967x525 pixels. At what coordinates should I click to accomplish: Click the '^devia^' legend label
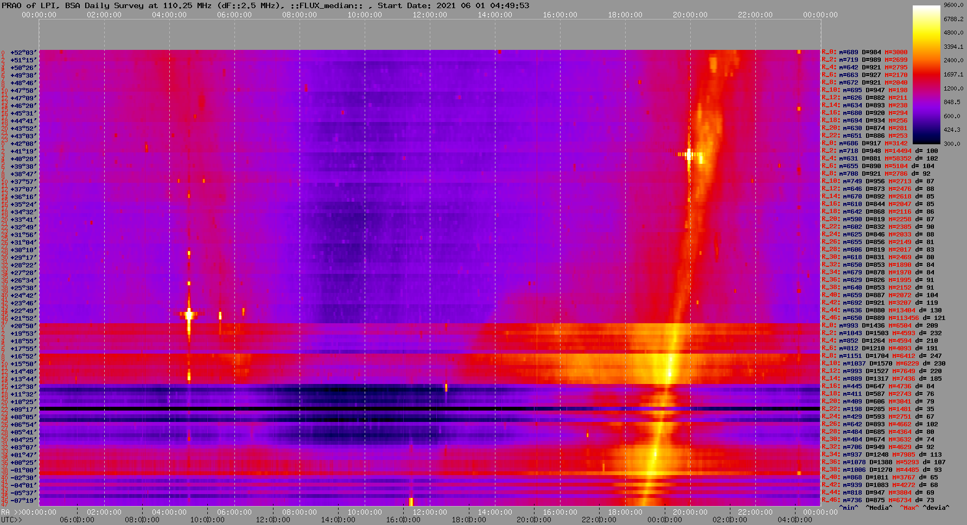click(936, 508)
